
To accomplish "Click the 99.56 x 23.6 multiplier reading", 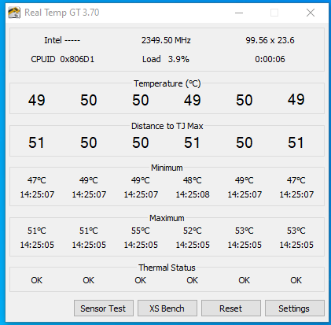I will click(270, 40).
